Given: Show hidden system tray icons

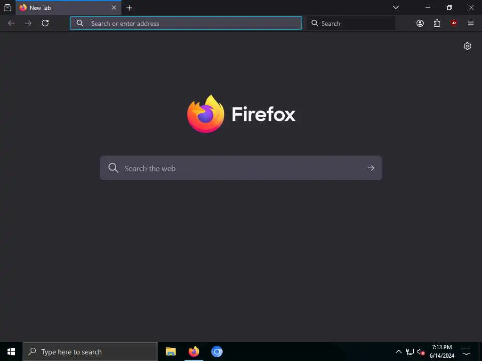Looking at the screenshot, I should [398, 352].
